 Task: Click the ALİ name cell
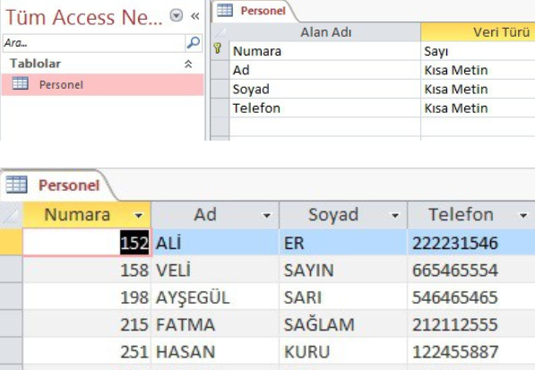click(x=215, y=243)
